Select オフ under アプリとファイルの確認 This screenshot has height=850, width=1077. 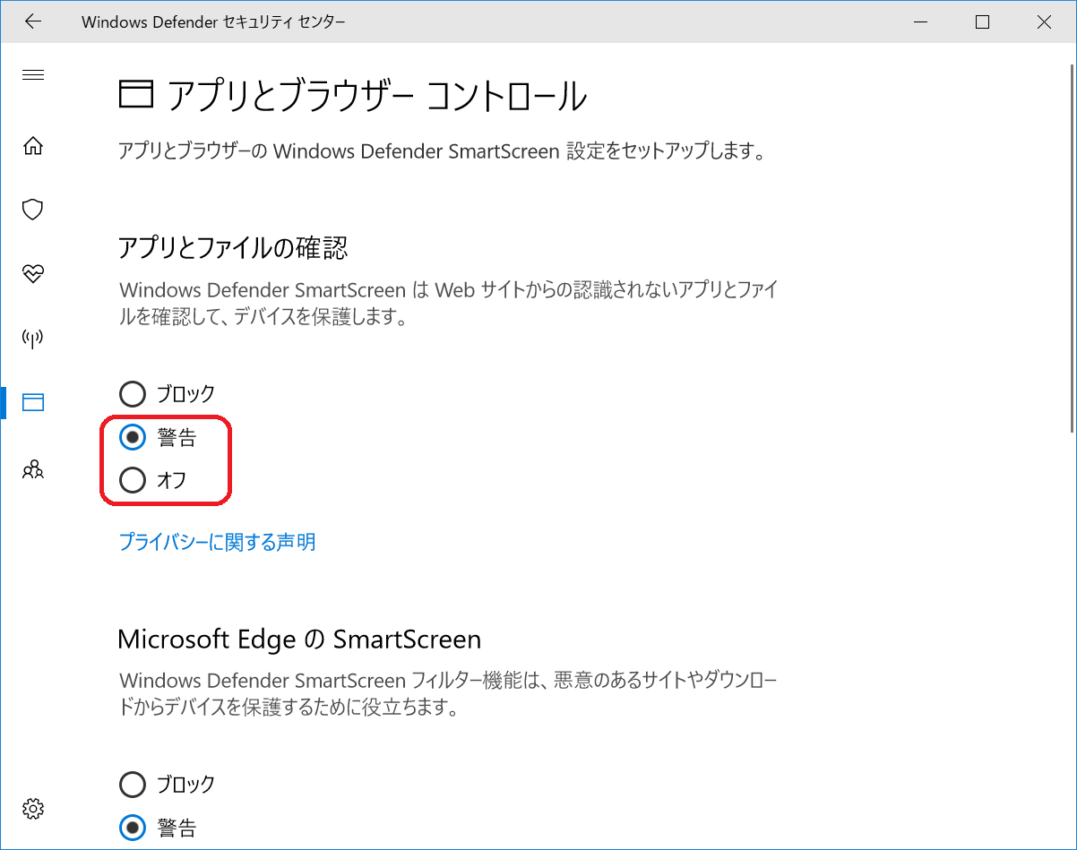(x=153, y=481)
